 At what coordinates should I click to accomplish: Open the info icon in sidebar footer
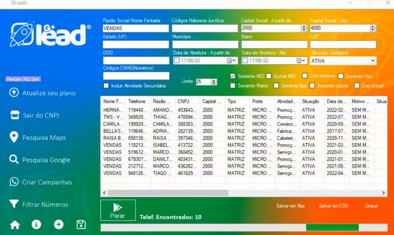[x=36, y=224]
